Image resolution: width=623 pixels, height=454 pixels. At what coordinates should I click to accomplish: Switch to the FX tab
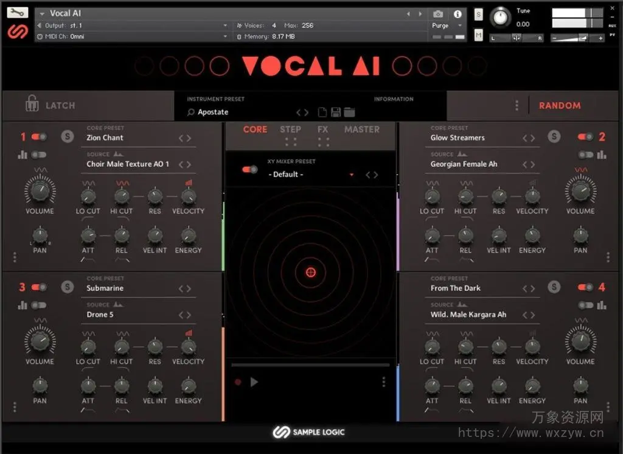click(322, 130)
